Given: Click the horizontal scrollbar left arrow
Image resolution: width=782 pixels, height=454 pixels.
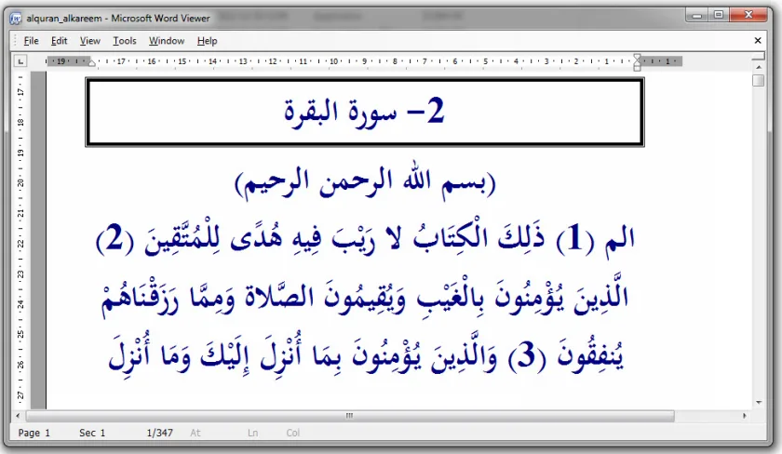Looking at the screenshot, I should tap(18, 415).
